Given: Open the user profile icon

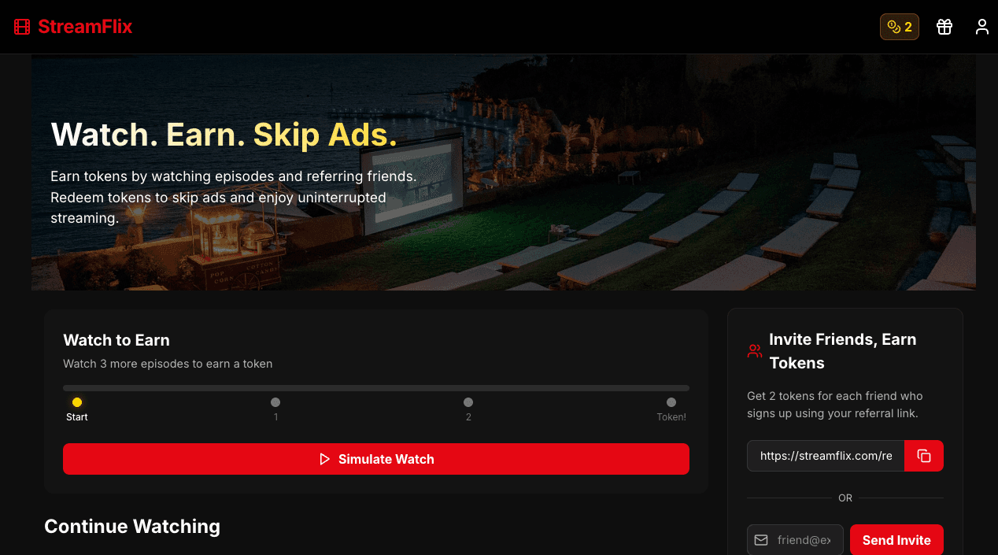Looking at the screenshot, I should [981, 26].
